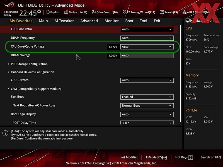Click the settings list scrollbar
This screenshot has height=167, width=223.
pyautogui.click(x=180, y=73)
